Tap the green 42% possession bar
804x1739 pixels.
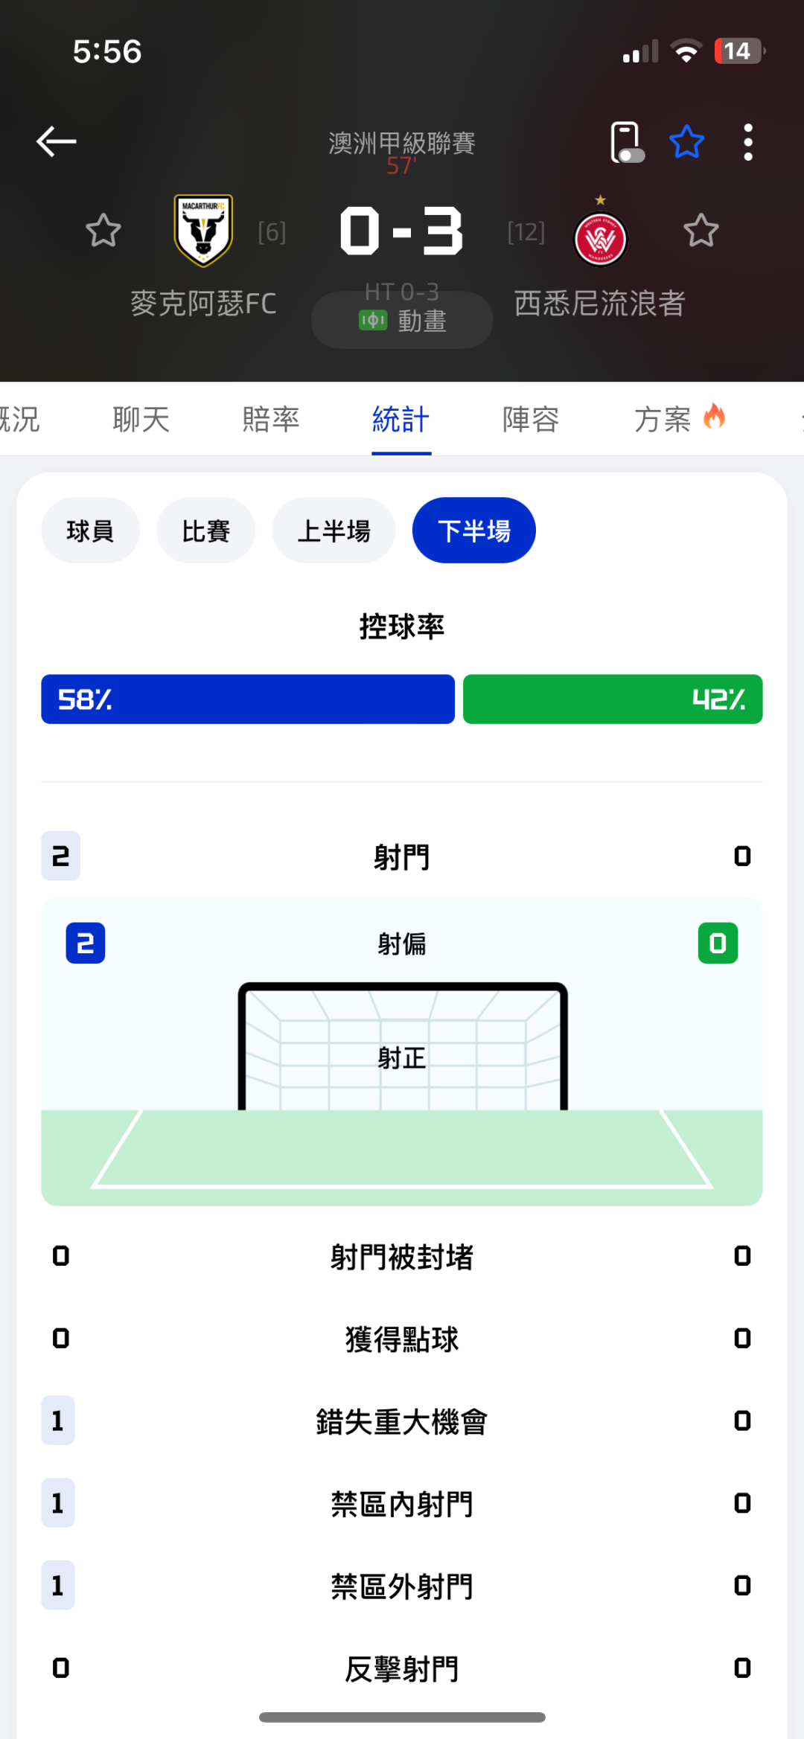click(x=613, y=699)
